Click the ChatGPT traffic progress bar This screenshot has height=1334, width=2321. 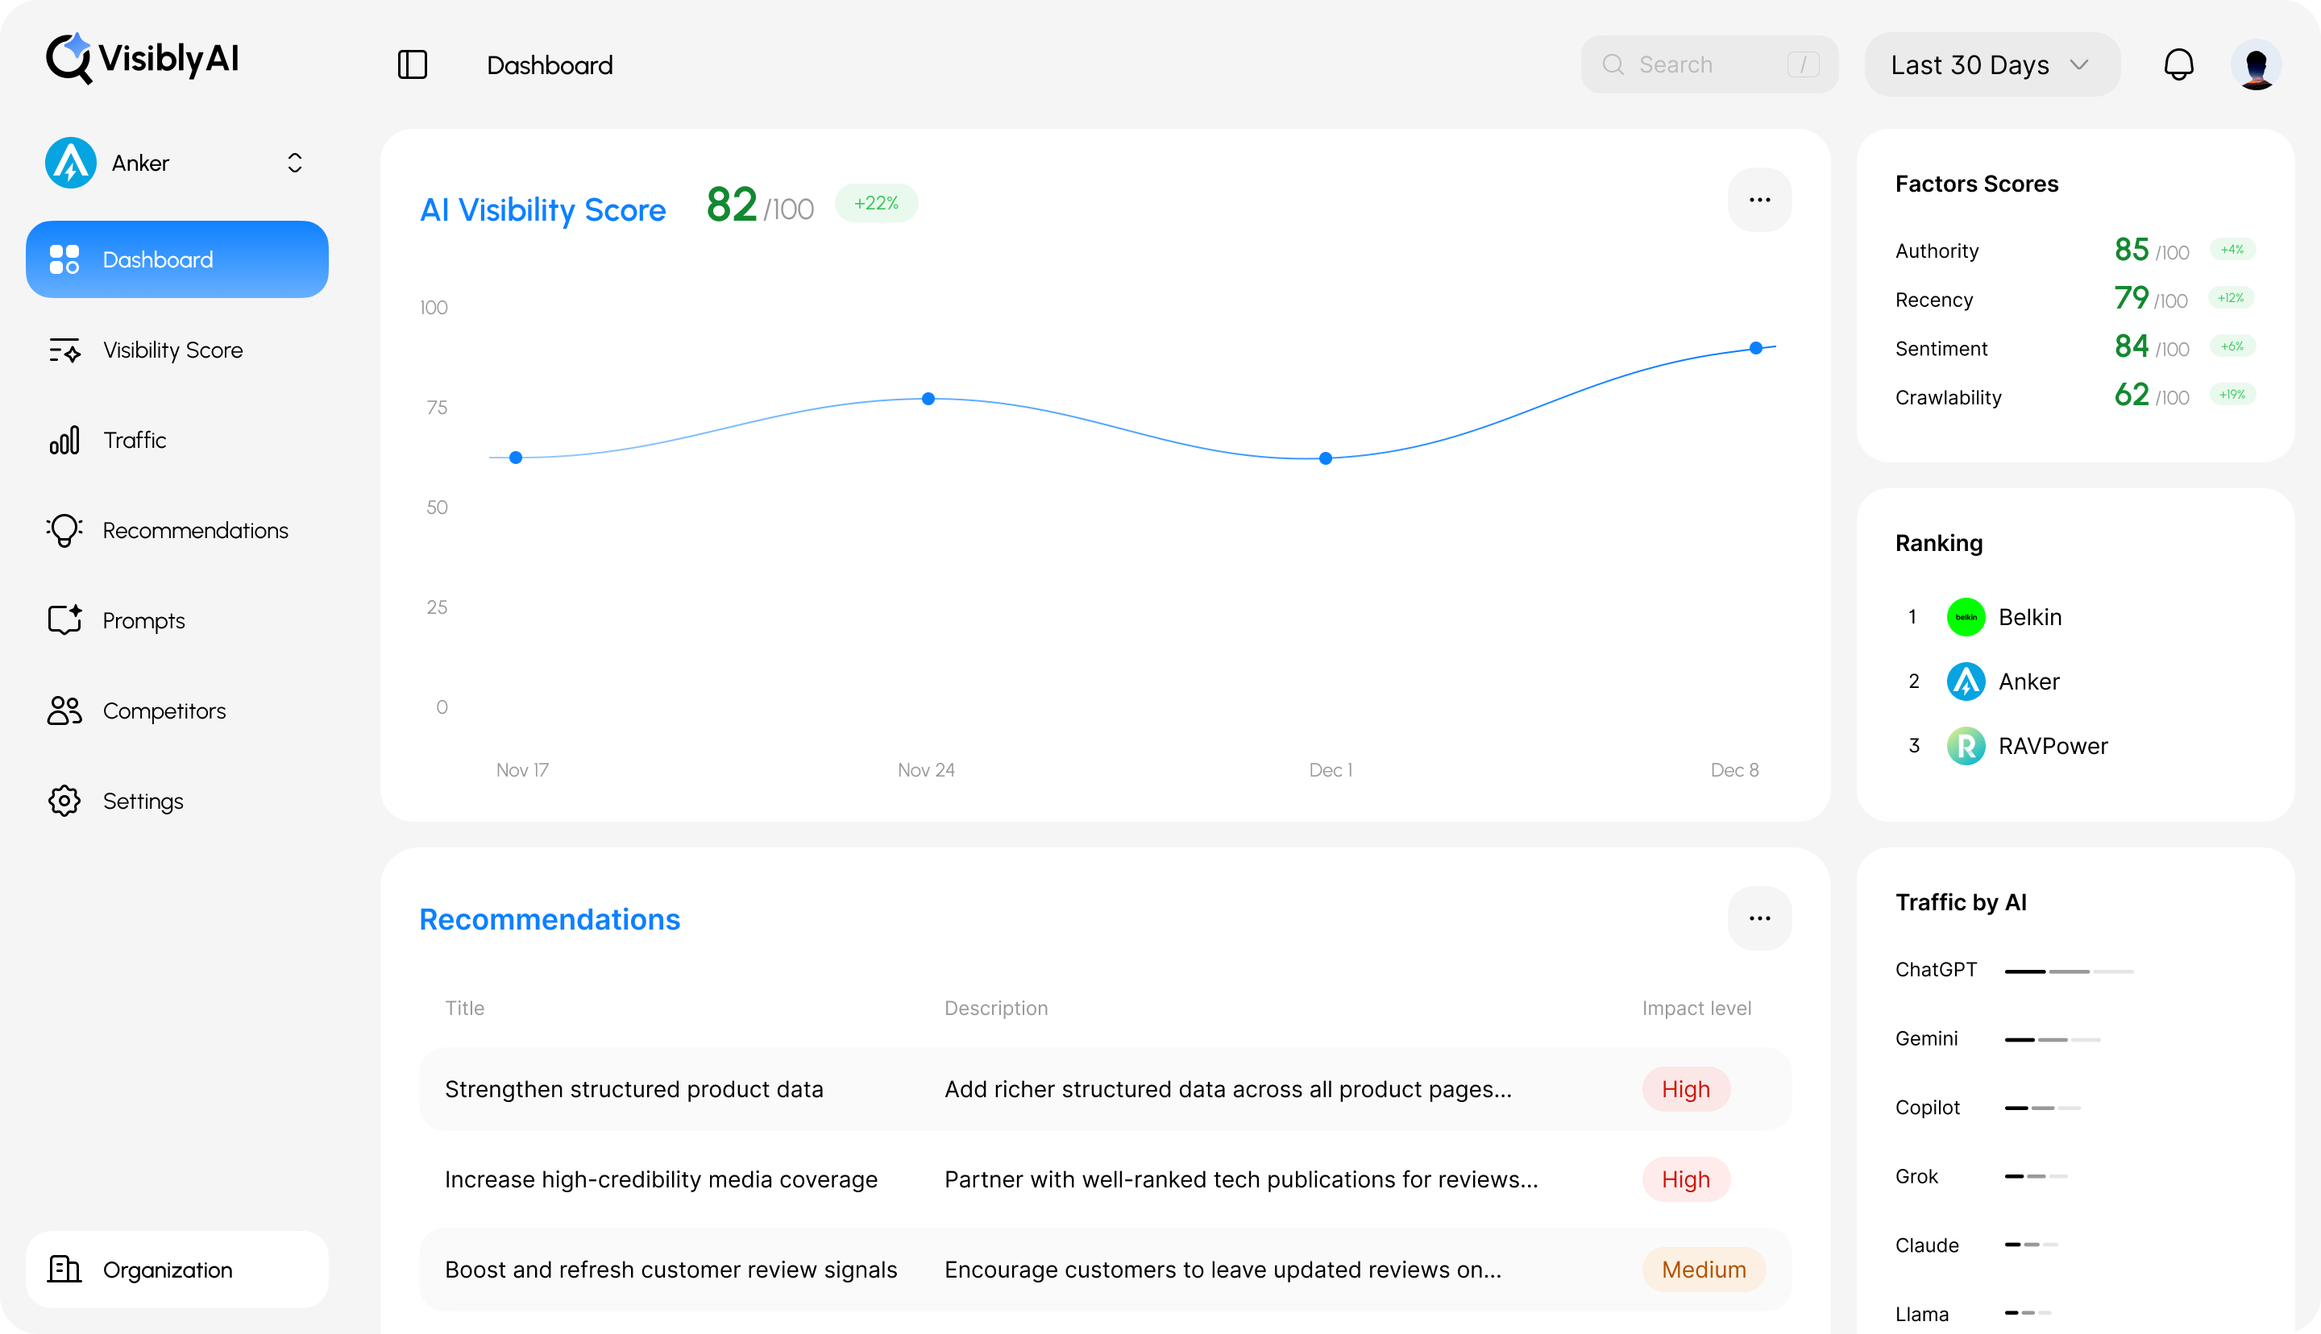click(2069, 971)
